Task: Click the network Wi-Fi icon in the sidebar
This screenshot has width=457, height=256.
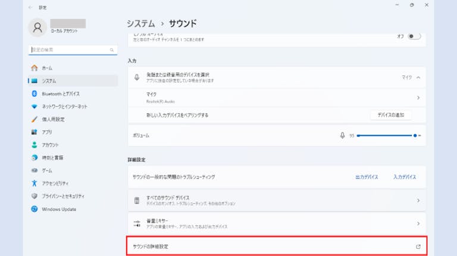Action: 35,106
